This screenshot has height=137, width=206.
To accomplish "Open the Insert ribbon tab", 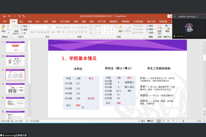I will coord(22,22).
